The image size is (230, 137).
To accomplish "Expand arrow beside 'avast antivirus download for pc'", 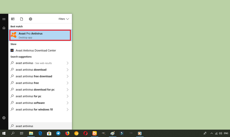I will (x=68, y=90).
